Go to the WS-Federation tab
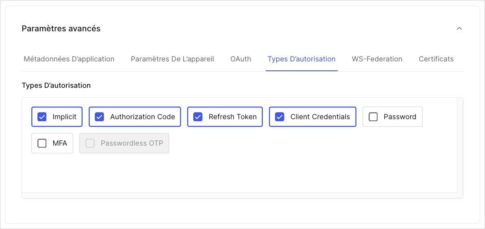The image size is (485, 229). [x=377, y=59]
